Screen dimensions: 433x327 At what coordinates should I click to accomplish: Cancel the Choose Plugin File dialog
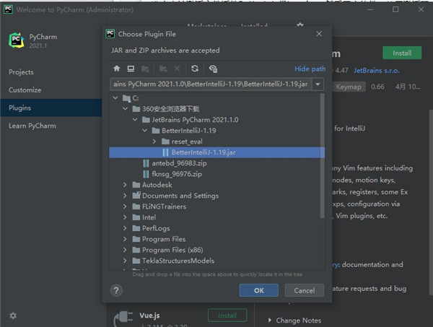[305, 290]
